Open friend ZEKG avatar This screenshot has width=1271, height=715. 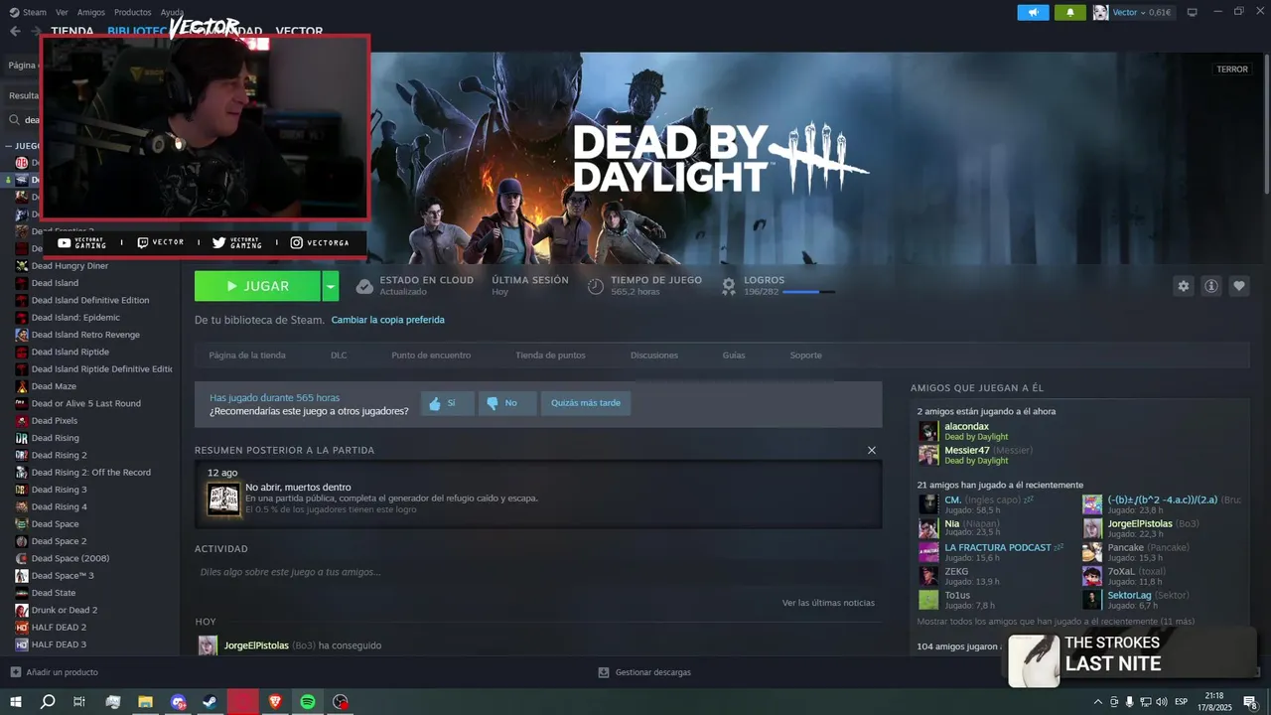point(928,576)
